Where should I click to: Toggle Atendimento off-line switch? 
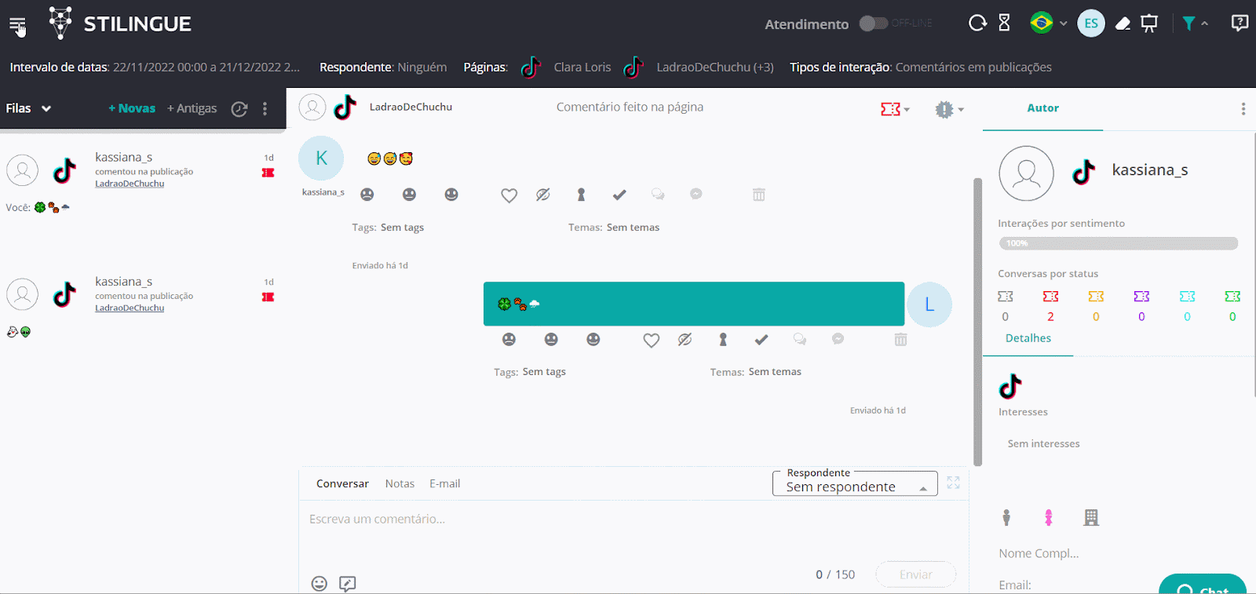pyautogui.click(x=872, y=24)
